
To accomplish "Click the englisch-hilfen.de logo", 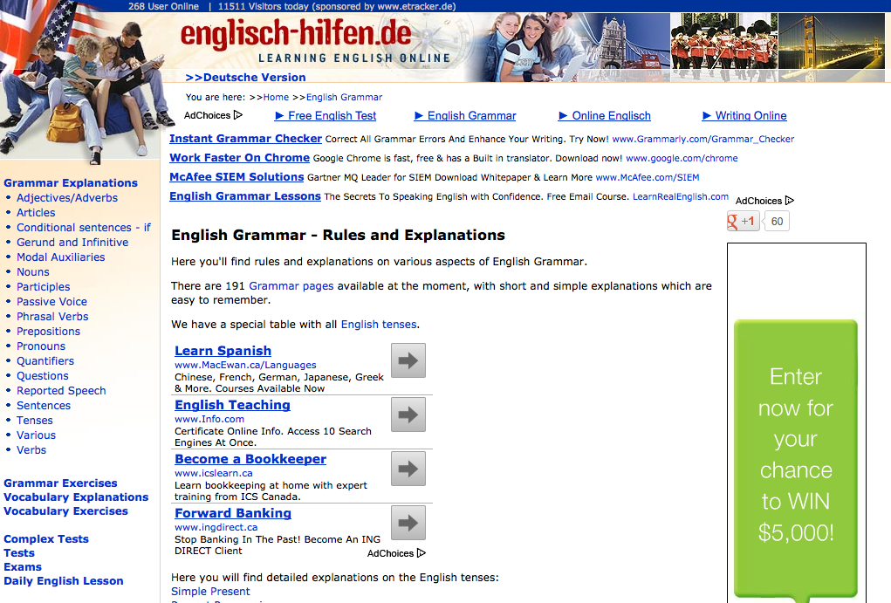I will 297,39.
